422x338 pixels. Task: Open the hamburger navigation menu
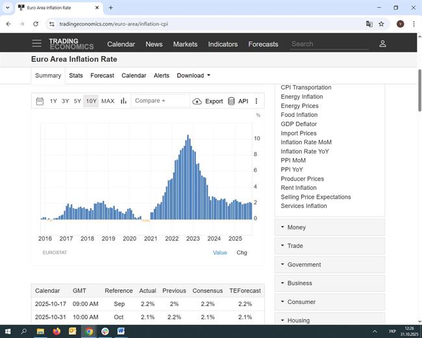36,44
